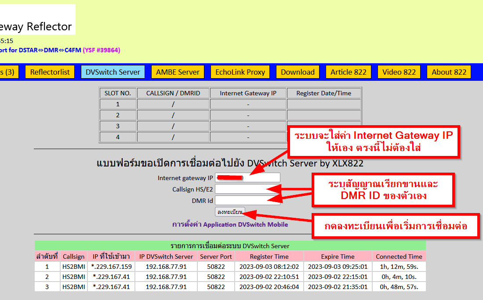The image size is (483, 300).
Task: Click the Internet Gateway IP header in slot table
Action: click(x=248, y=93)
